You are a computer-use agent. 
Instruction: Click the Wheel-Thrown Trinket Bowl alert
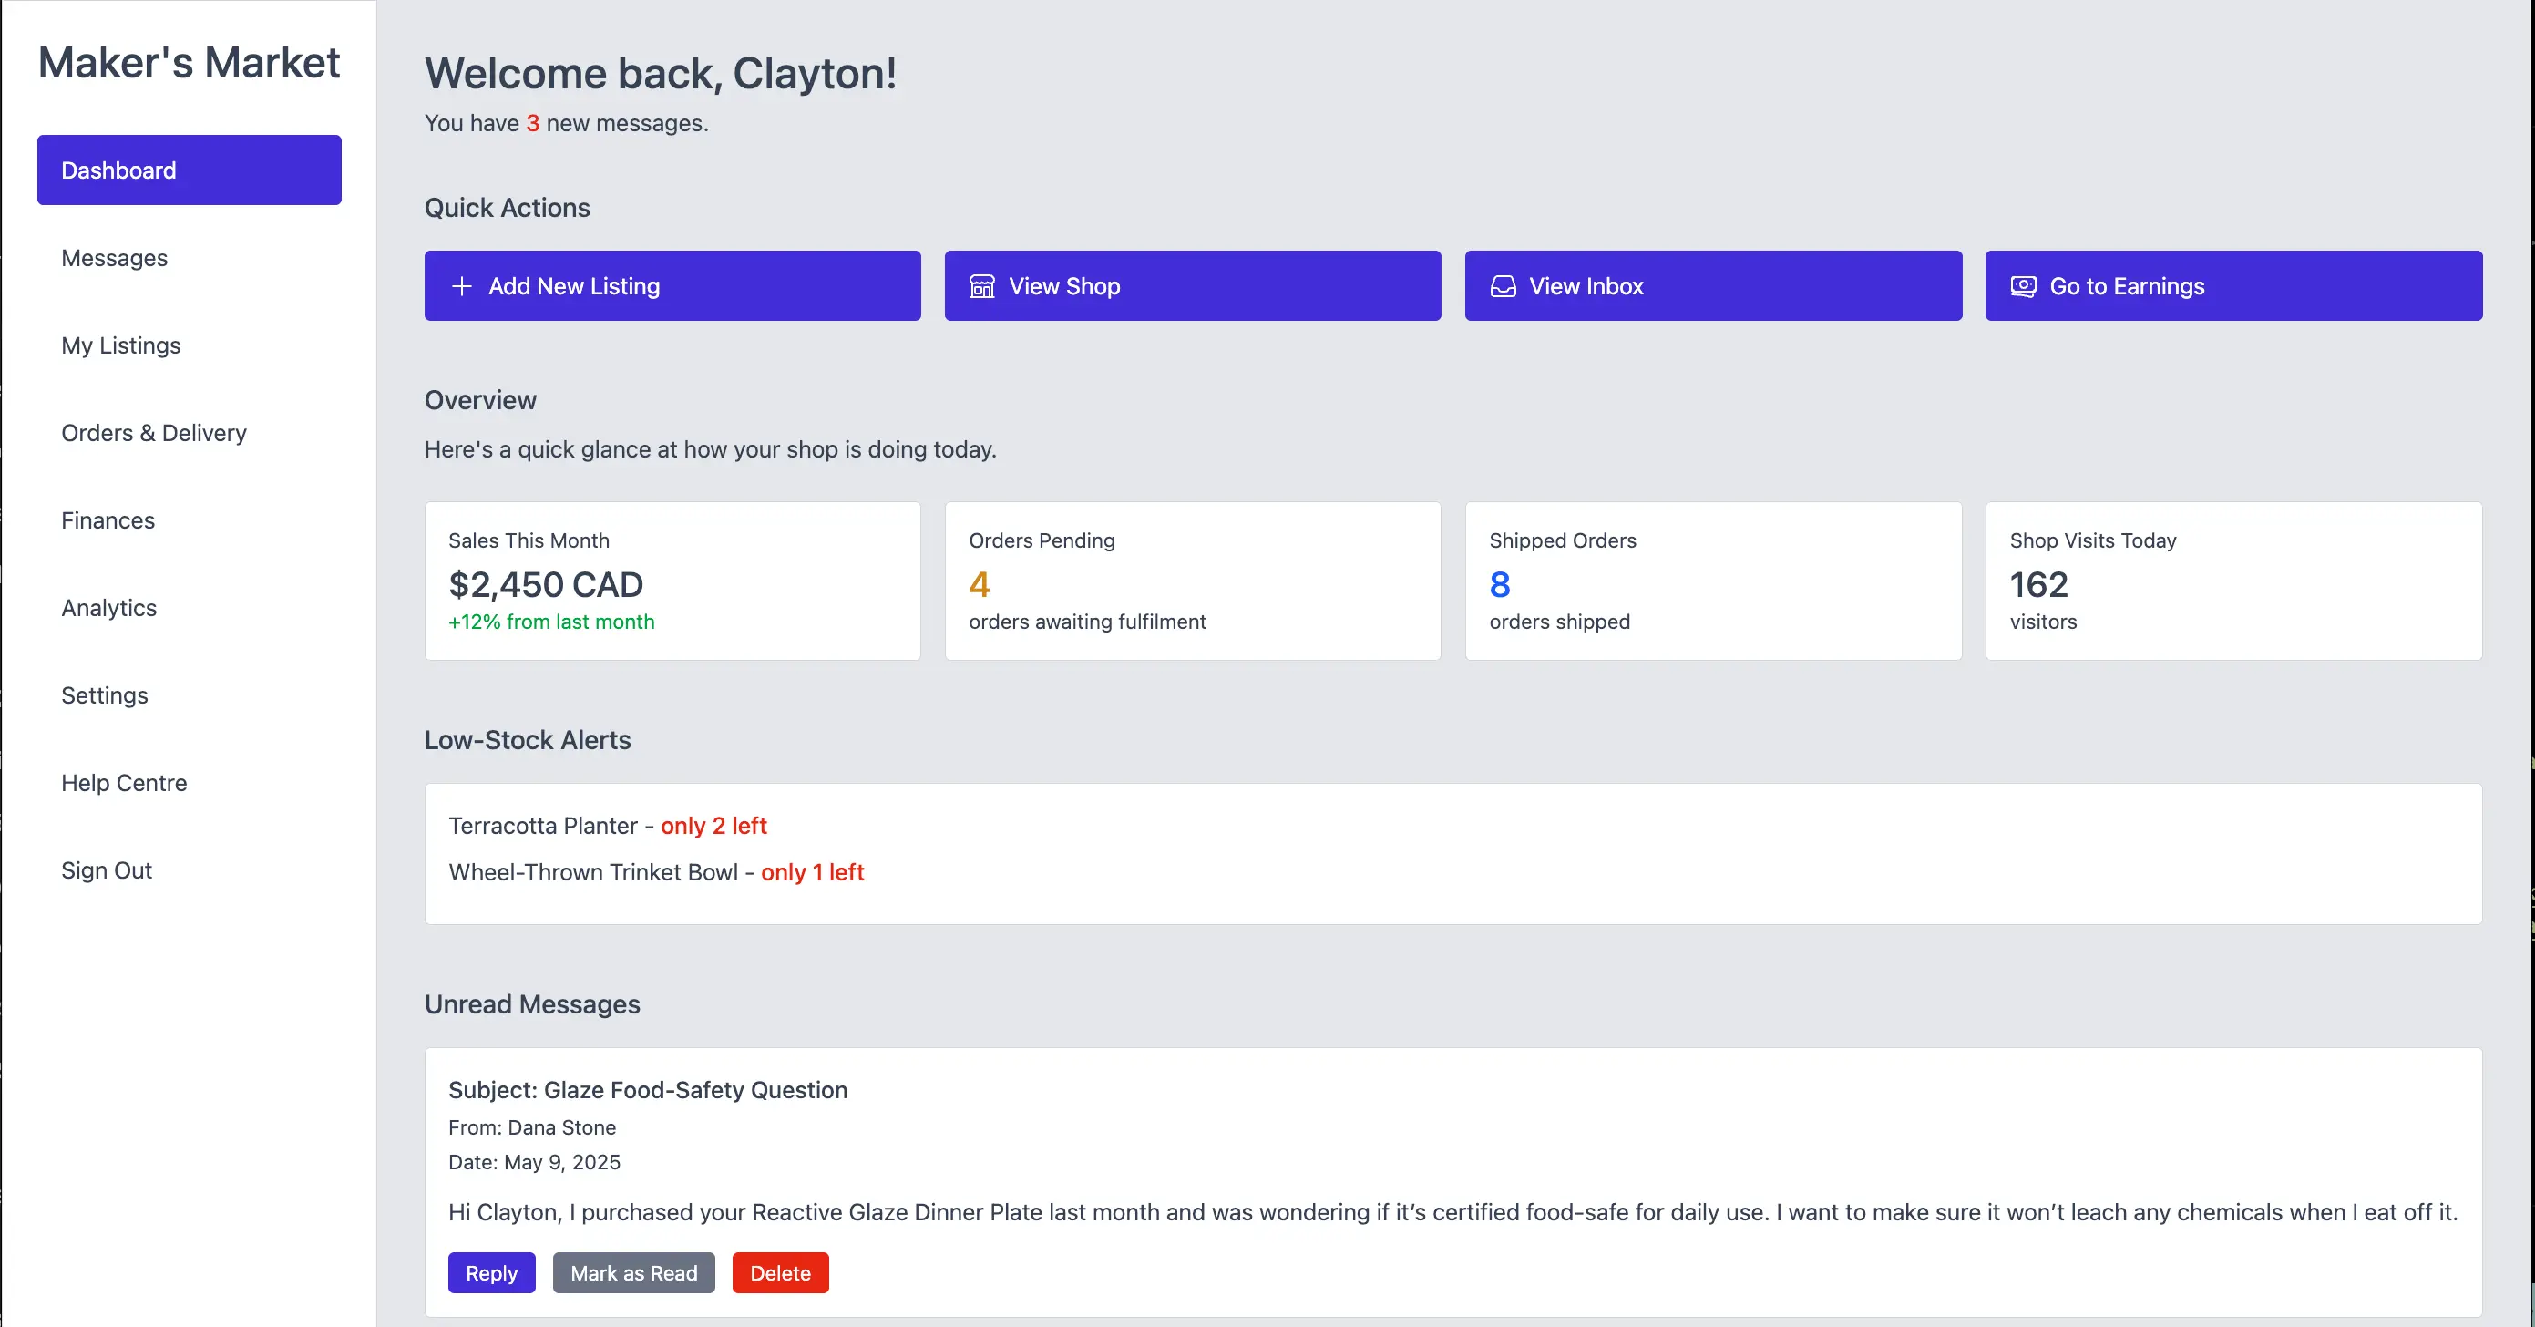pyautogui.click(x=655, y=872)
